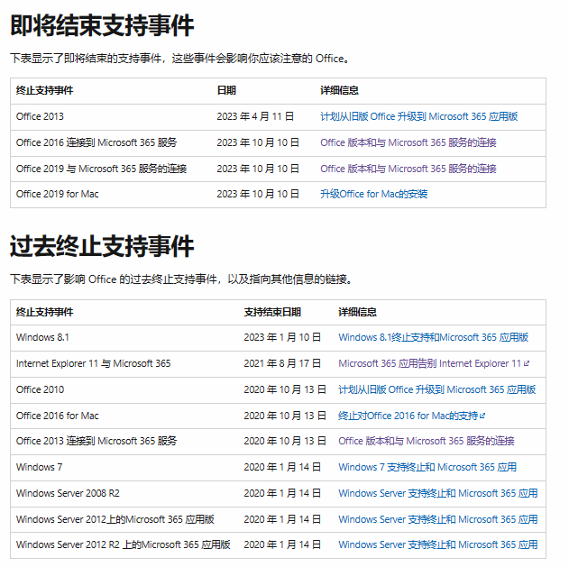Open the 升级Office for Mac的安装 link

tap(373, 194)
